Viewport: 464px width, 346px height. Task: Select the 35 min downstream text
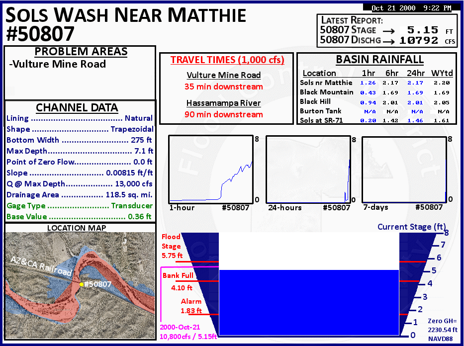tap(223, 86)
